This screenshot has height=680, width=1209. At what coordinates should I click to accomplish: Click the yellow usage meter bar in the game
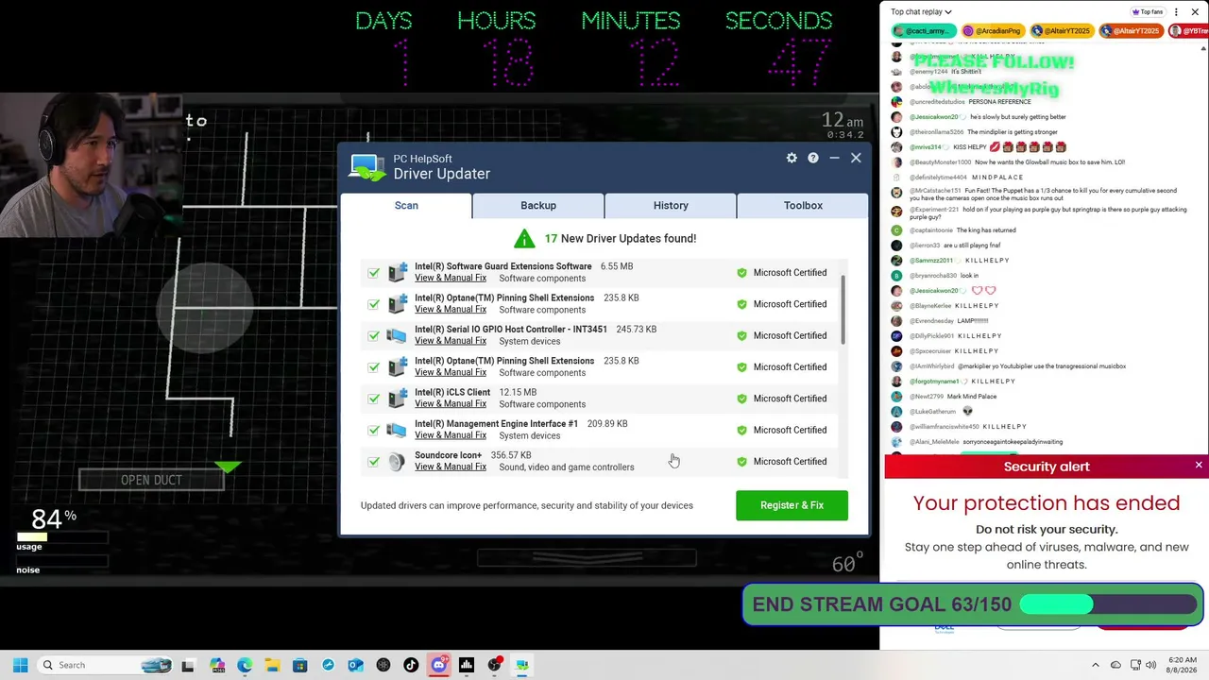tap(32, 536)
